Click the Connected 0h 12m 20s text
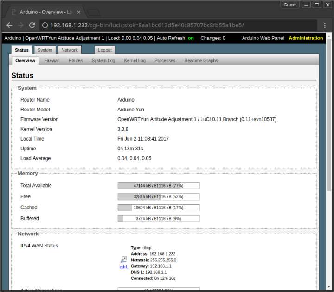The image size is (334, 292). click(x=153, y=279)
